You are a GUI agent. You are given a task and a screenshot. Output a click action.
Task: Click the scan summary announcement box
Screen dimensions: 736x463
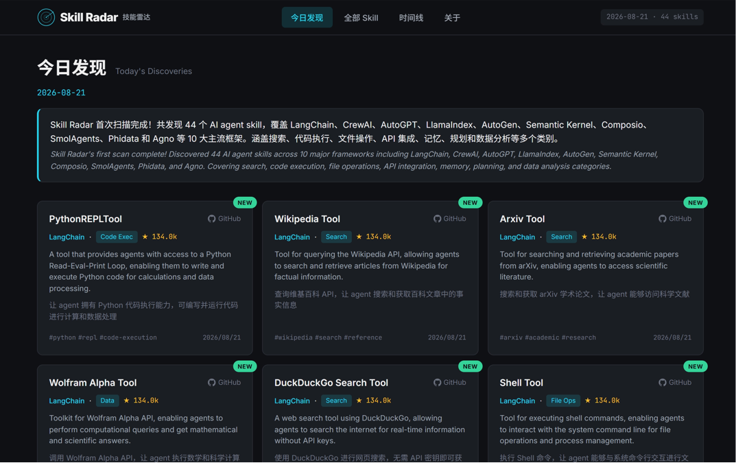click(370, 145)
